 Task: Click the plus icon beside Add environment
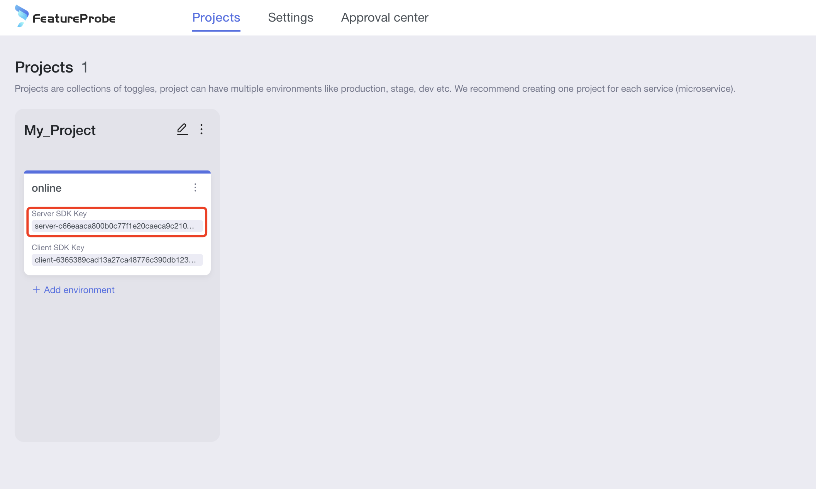click(36, 290)
